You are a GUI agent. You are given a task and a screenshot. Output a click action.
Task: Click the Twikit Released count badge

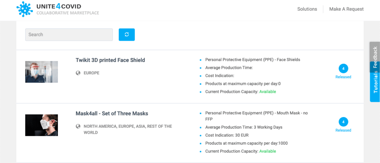[343, 69]
